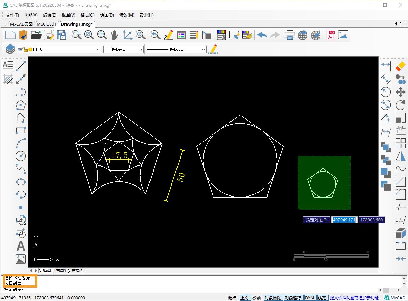Click 提交软件问题或增加新功能 link

(x=354, y=298)
